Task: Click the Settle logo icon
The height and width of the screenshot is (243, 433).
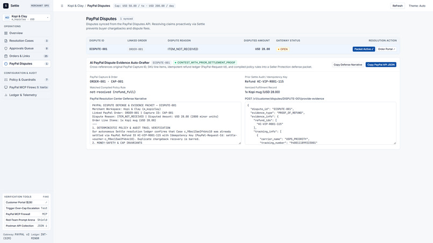Action: coord(6,5)
